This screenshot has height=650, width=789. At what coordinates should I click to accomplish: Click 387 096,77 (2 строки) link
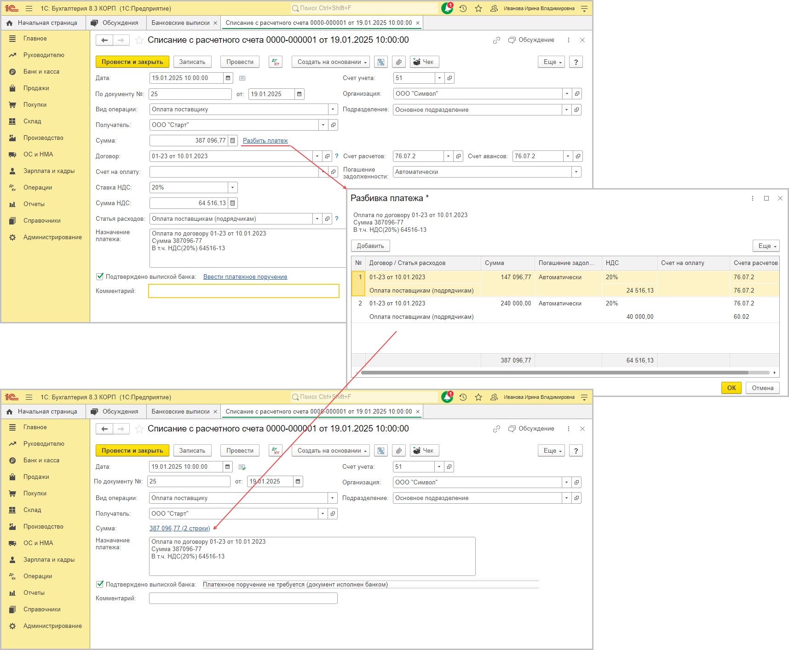(179, 529)
